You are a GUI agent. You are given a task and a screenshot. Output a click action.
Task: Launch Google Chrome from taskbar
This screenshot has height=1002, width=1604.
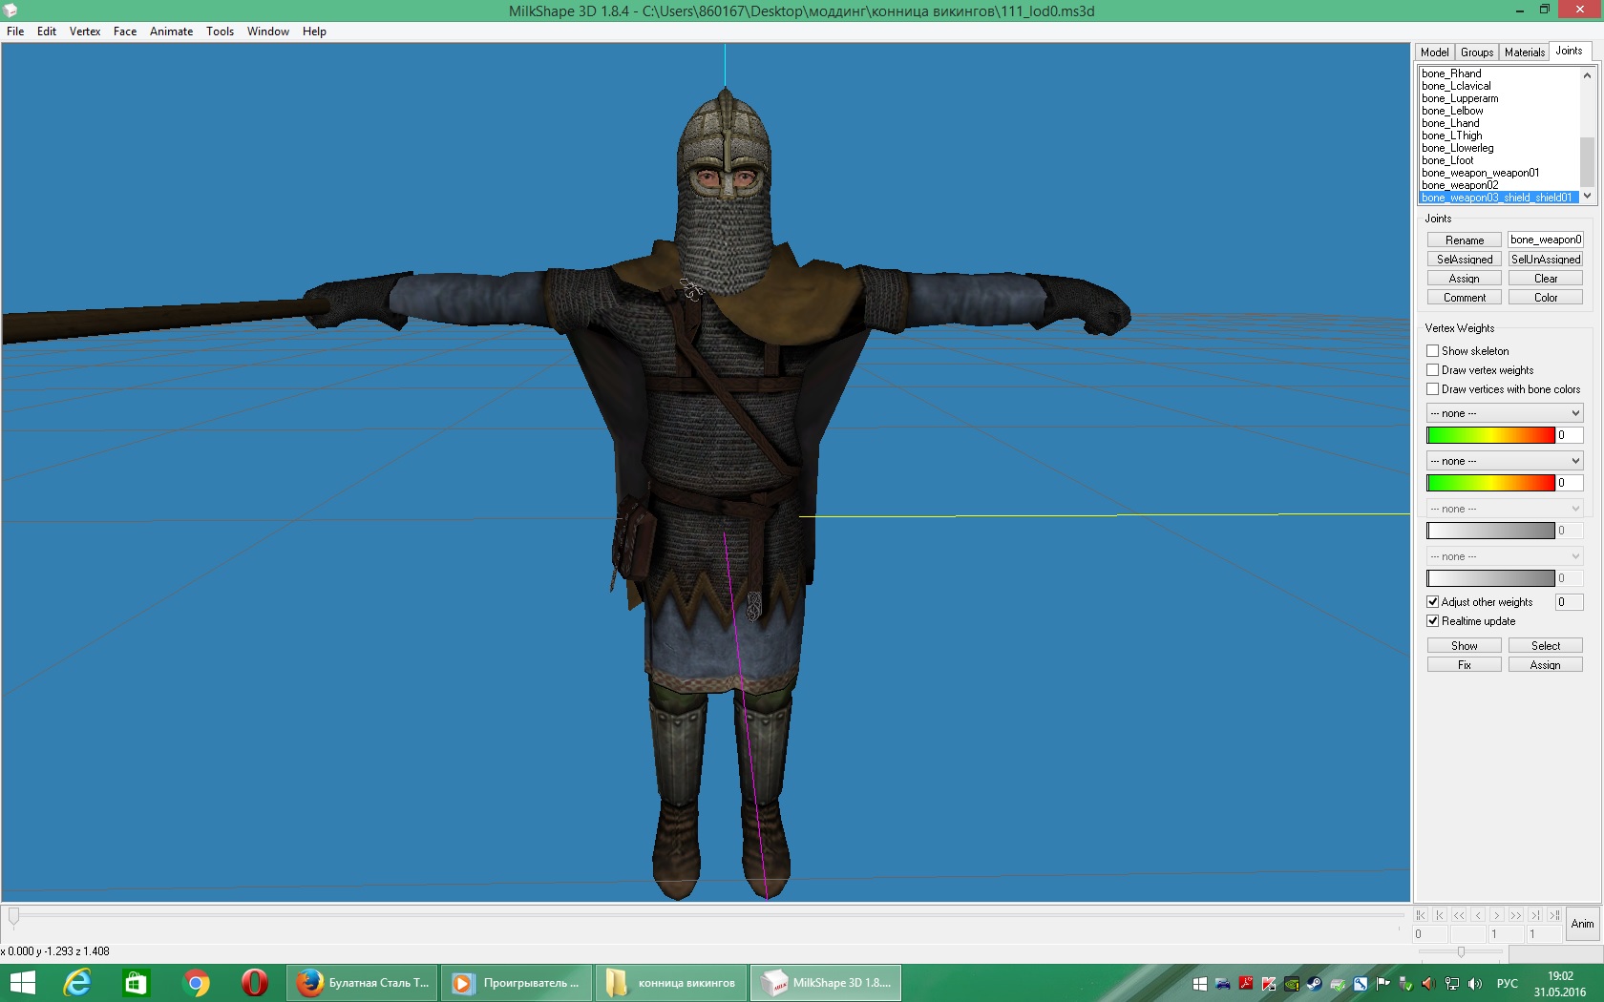tap(196, 983)
